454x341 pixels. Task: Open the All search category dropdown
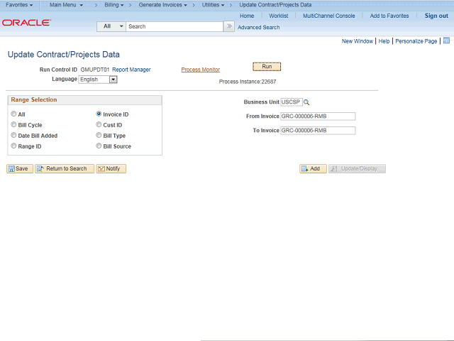point(111,26)
